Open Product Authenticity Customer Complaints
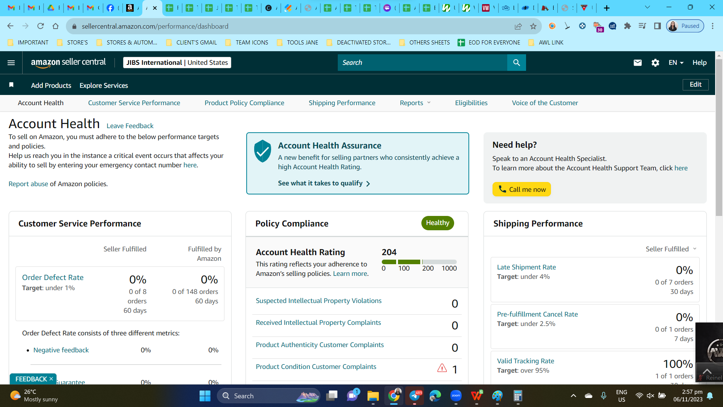The width and height of the screenshot is (723, 407). coord(320,345)
